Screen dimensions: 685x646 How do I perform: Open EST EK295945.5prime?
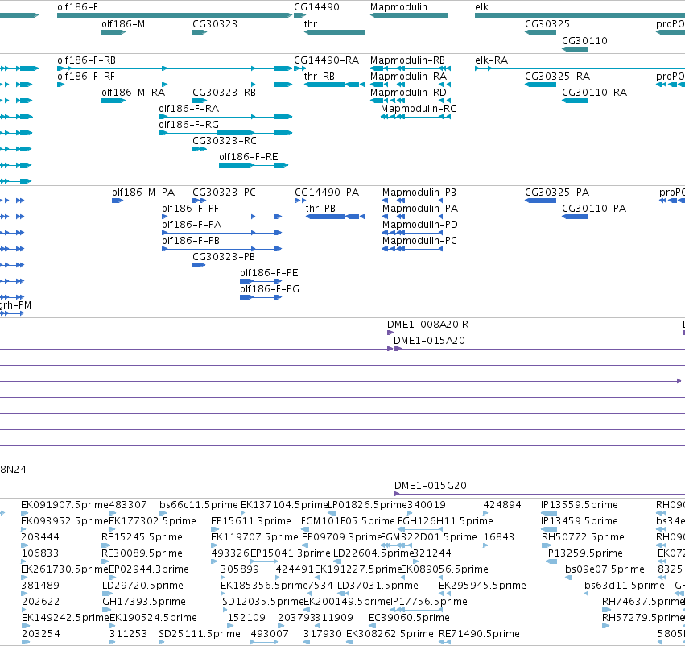(x=444, y=594)
